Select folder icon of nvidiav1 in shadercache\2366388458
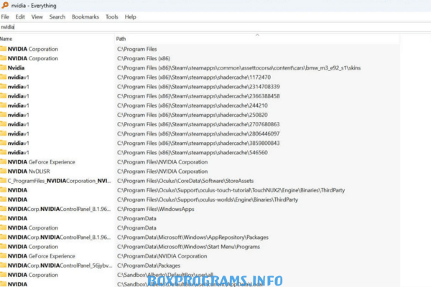The image size is (431, 287). click(4, 96)
